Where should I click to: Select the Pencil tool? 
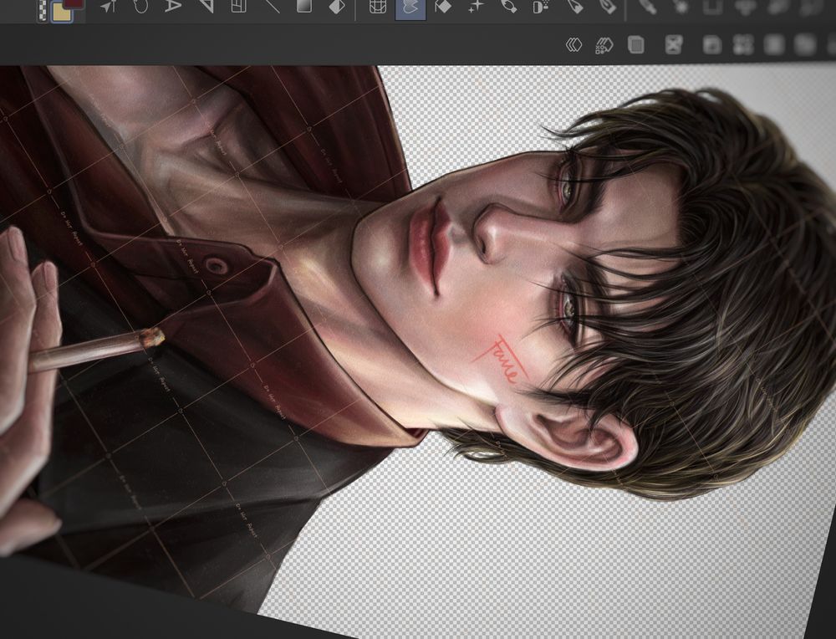(x=575, y=6)
